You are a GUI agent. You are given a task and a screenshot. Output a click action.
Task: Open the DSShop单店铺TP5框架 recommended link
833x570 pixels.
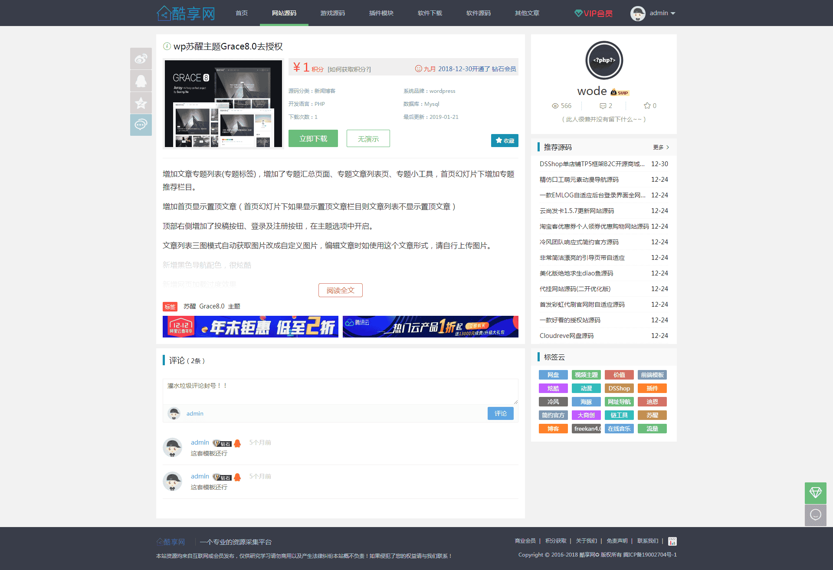(x=592, y=164)
